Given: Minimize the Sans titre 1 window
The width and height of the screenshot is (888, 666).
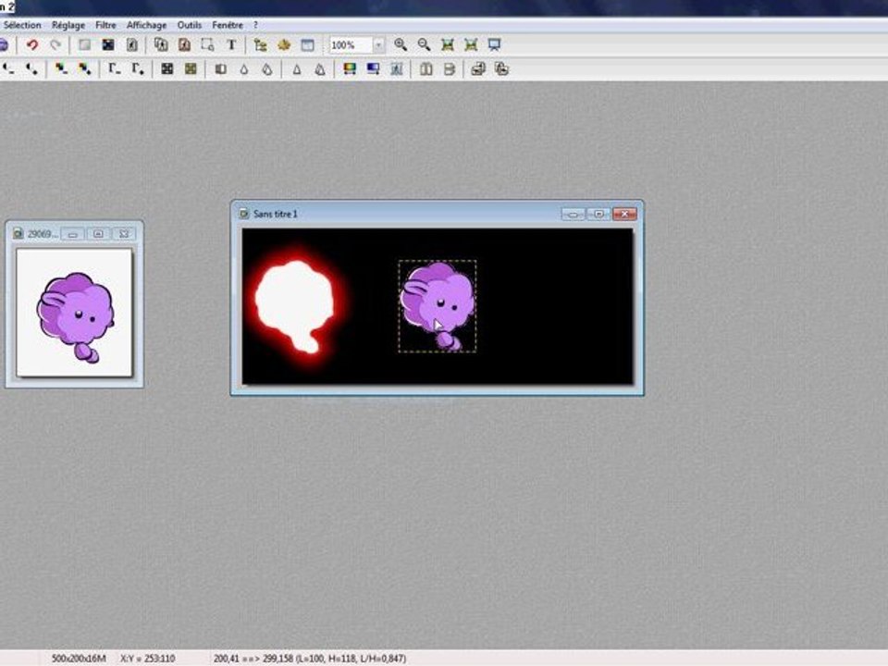Looking at the screenshot, I should (x=573, y=214).
